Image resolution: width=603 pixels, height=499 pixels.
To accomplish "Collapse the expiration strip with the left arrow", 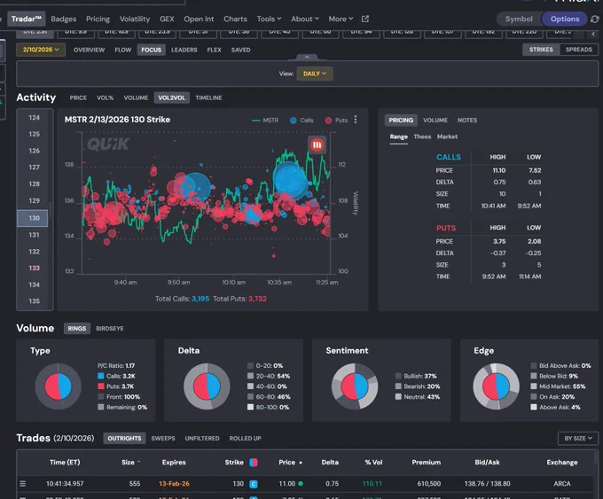I will pyautogui.click(x=593, y=34).
